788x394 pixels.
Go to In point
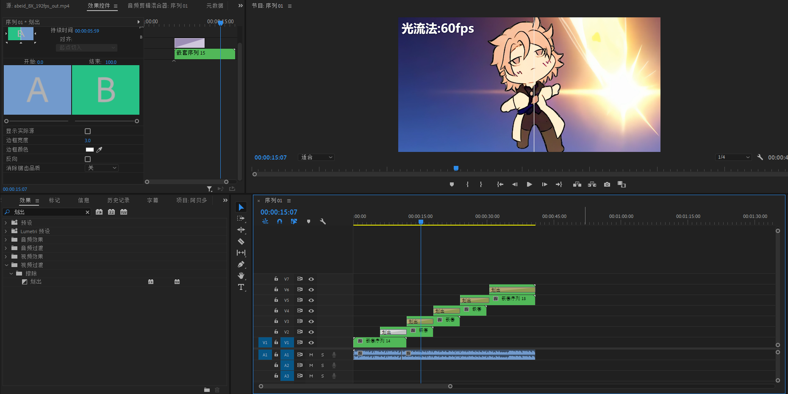[500, 185]
